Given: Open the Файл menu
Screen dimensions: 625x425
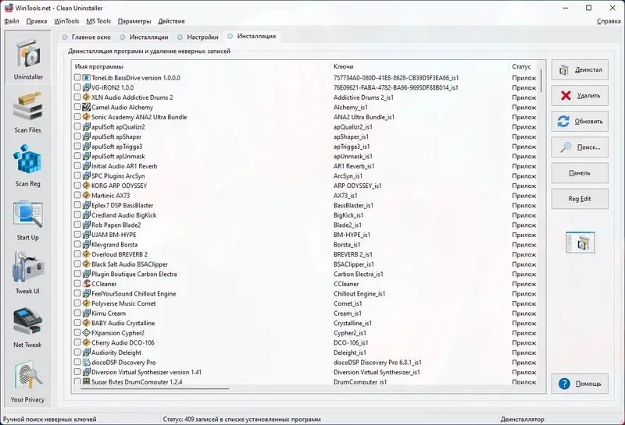Looking at the screenshot, I should click(12, 21).
